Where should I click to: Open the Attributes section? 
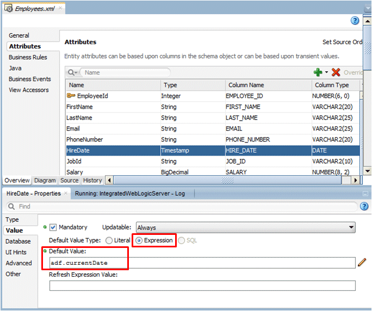[x=25, y=46]
